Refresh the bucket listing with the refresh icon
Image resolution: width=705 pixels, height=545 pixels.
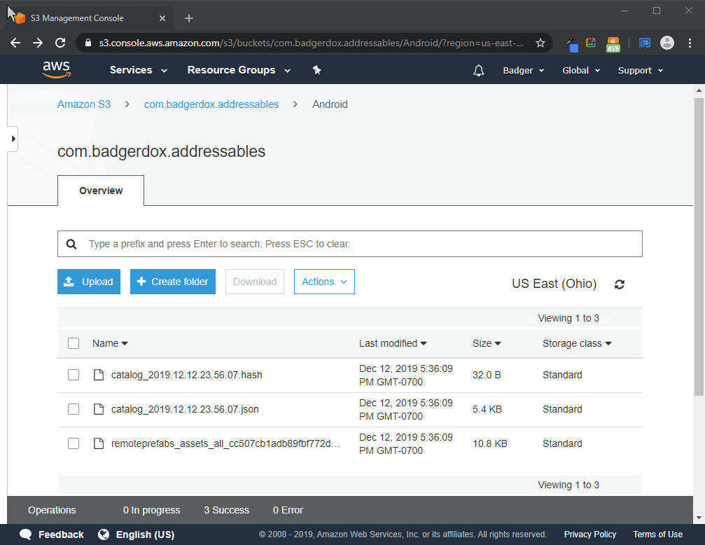click(x=619, y=284)
